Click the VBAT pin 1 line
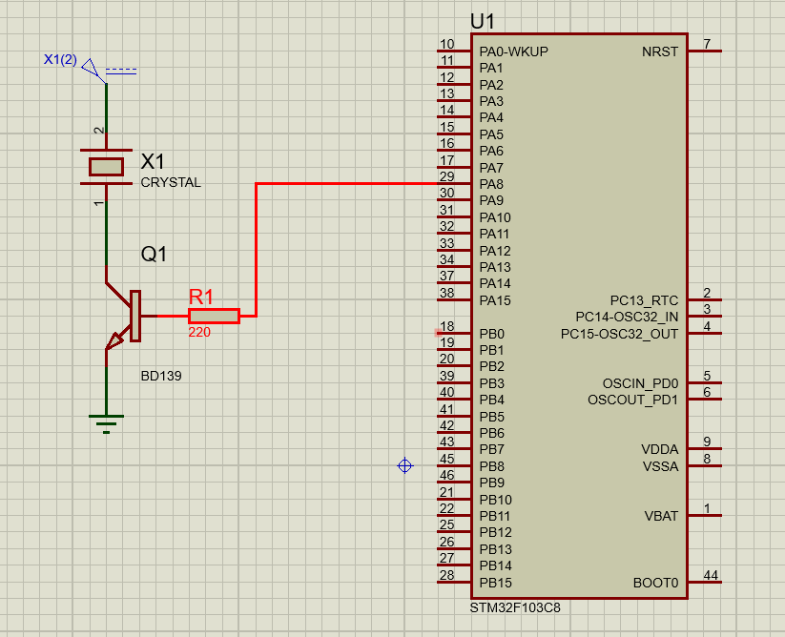Image resolution: width=785 pixels, height=637 pixels. [704, 515]
